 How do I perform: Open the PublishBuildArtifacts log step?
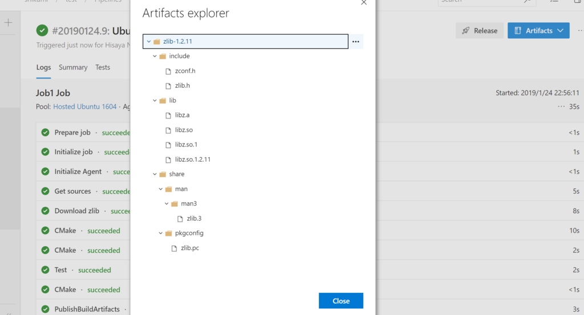(x=87, y=309)
